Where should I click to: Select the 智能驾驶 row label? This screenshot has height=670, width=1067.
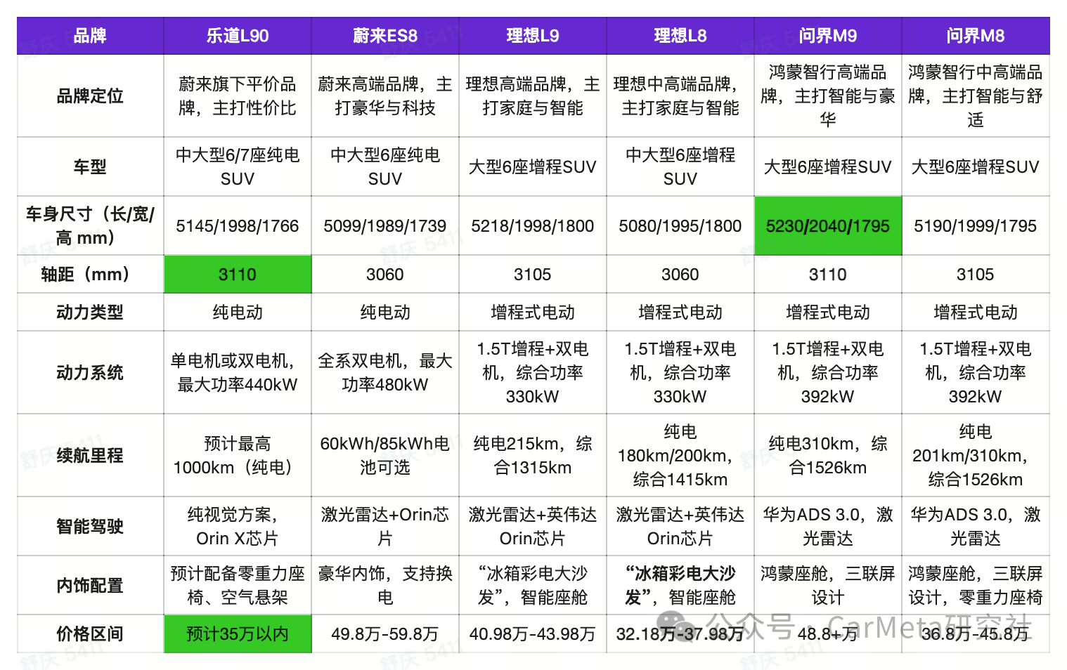[x=90, y=527]
